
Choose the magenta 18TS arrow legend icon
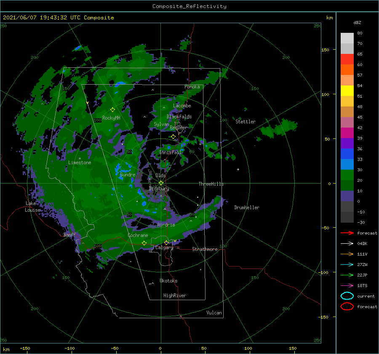347,286
